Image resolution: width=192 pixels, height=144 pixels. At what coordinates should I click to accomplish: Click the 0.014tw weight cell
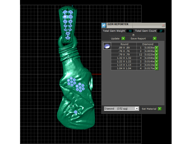point(150,62)
